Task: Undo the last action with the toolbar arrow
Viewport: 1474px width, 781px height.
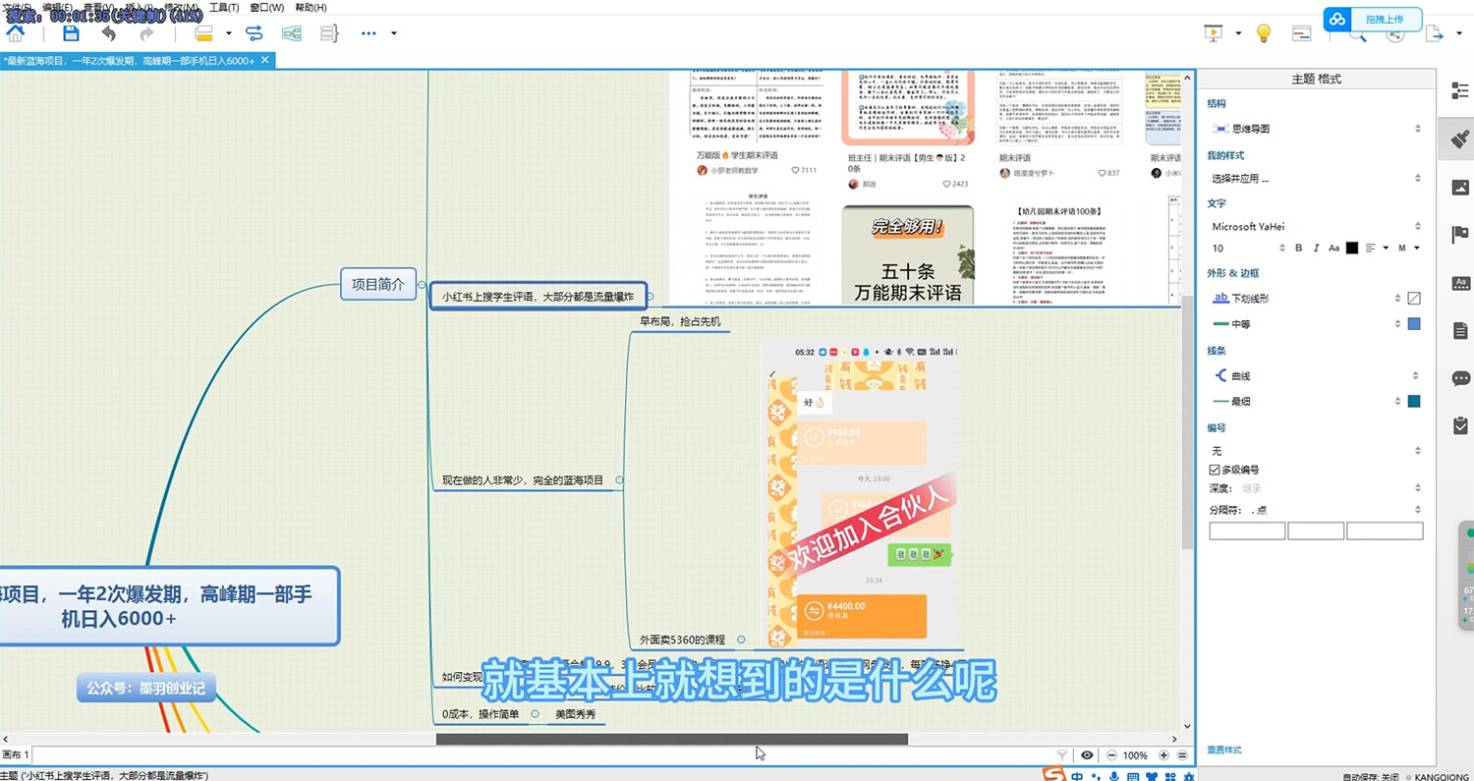Action: click(x=108, y=33)
